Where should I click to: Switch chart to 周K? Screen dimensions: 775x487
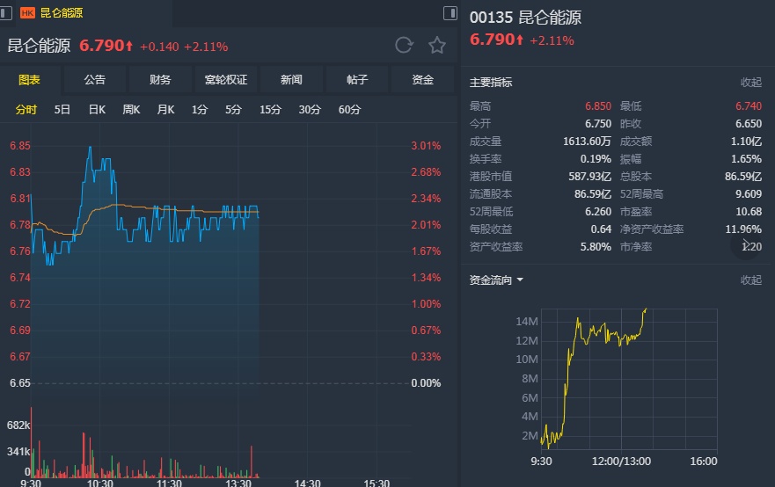pyautogui.click(x=131, y=110)
